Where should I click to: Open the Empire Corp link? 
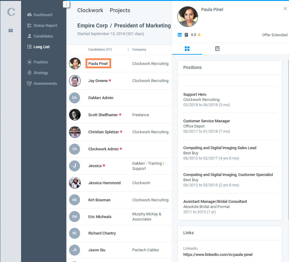click(93, 25)
